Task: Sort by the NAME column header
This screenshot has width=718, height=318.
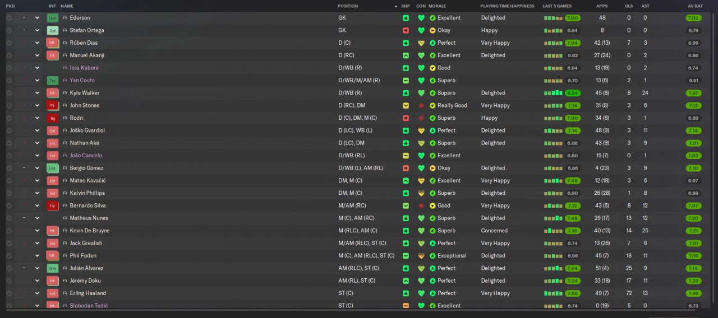Action: click(x=67, y=6)
